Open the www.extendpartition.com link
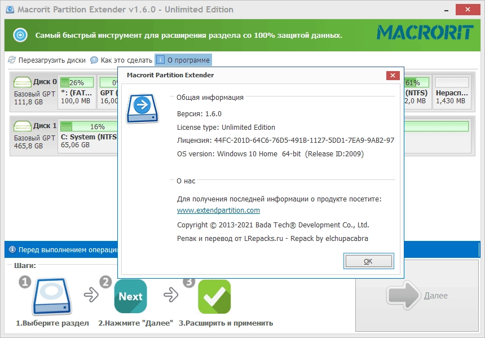Screen dimensions: 485x338 218,210
